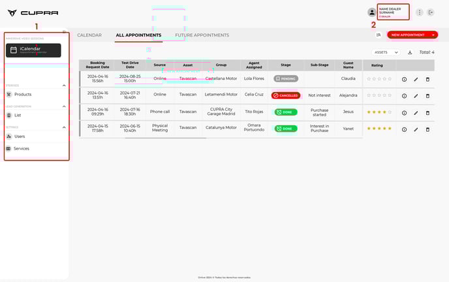The height and width of the screenshot is (282, 449).
Task: Click the logout icon in the header
Action: point(431,12)
